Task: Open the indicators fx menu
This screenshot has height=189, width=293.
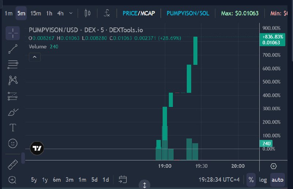Action: tap(107, 13)
